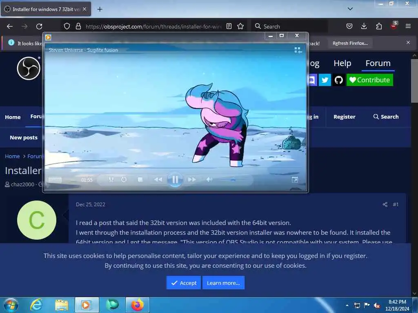Viewport: 418px width, 313px height.
Task: Open Firefox extensions puzzle icon
Action: point(379,26)
